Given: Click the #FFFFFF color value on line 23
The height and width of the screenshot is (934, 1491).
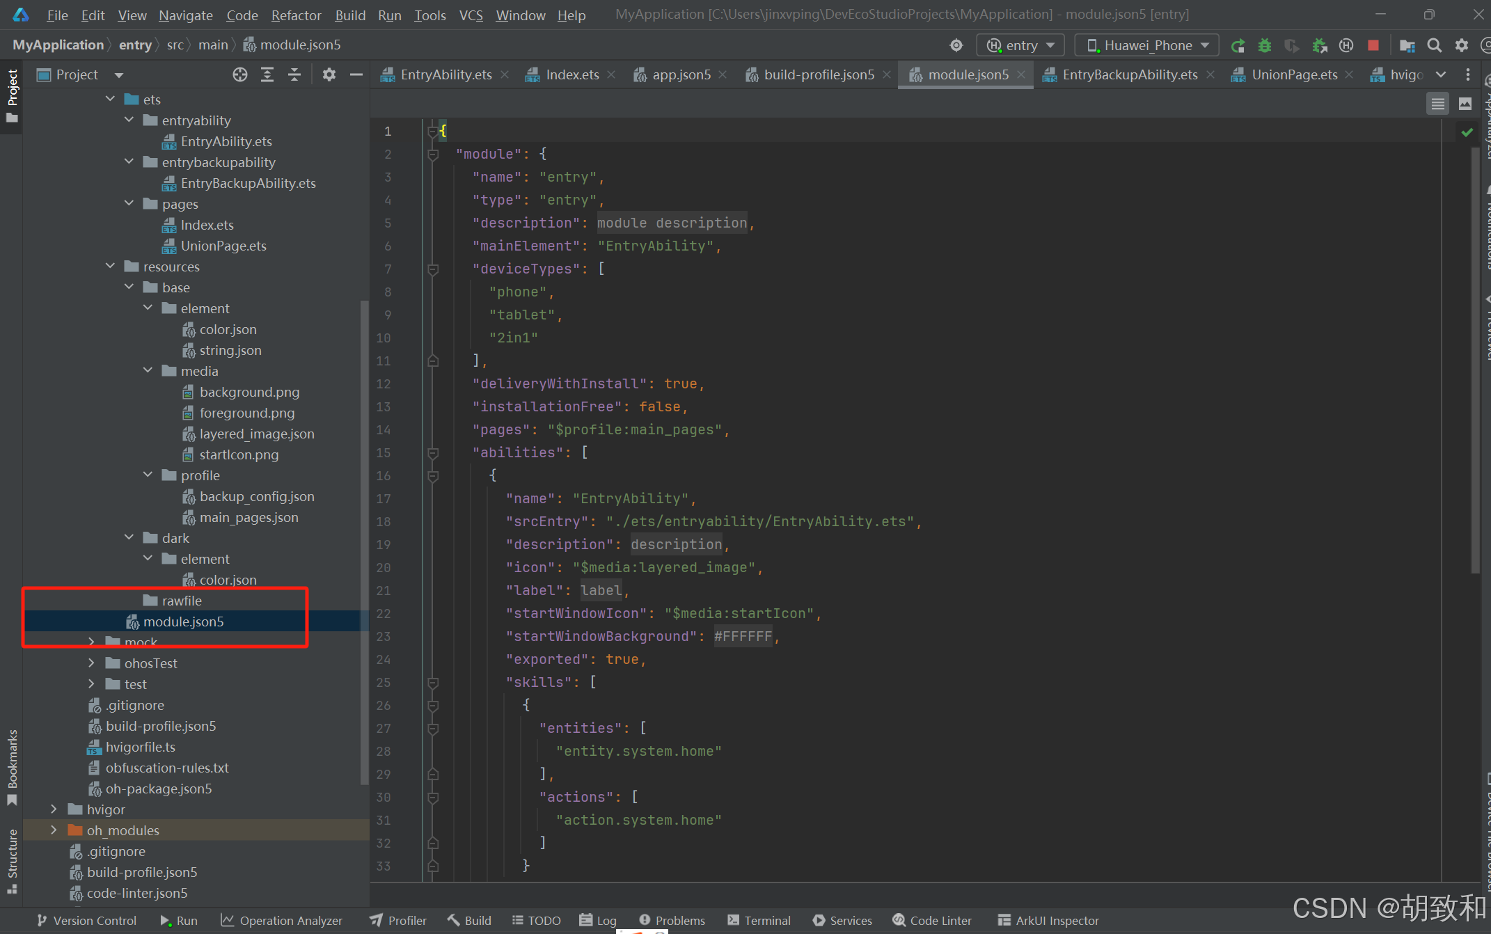Looking at the screenshot, I should (743, 636).
